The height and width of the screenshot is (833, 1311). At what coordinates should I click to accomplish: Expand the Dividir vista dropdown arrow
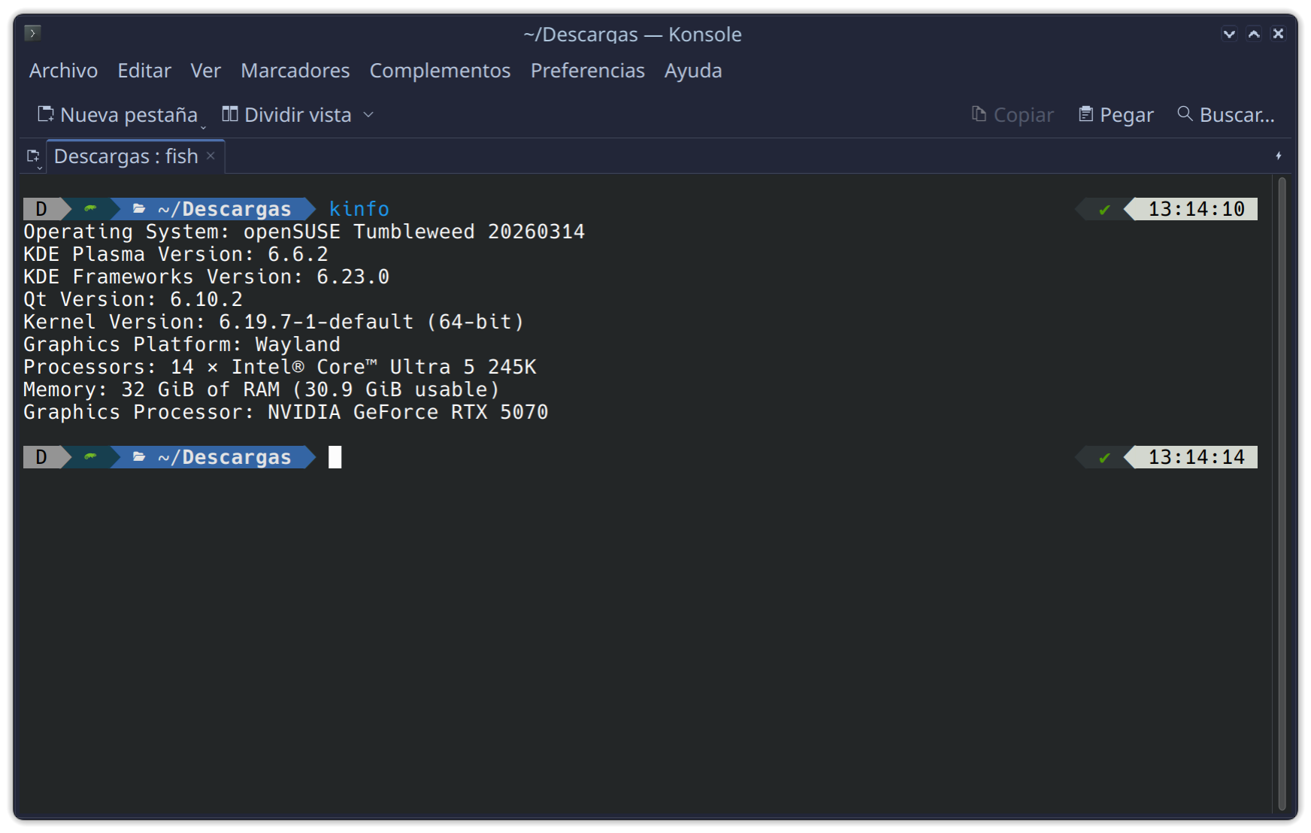pyautogui.click(x=368, y=115)
